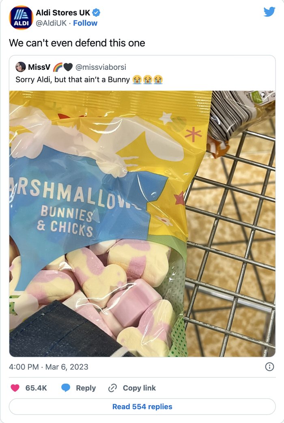Read 554 replies
The width and height of the screenshot is (284, 423).
pos(142,406)
